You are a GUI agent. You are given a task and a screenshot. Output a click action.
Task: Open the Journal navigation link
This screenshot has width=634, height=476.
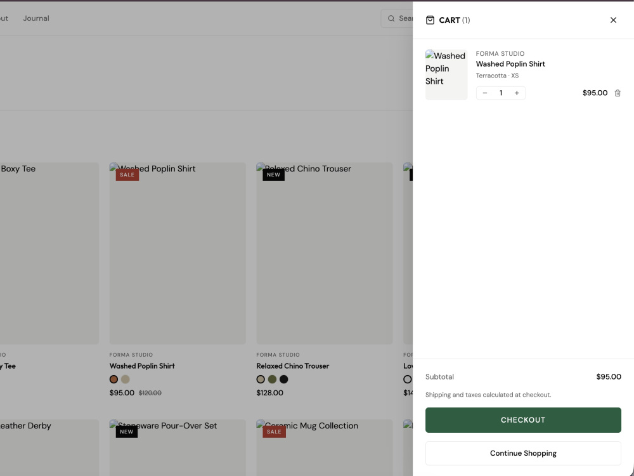[x=36, y=18]
